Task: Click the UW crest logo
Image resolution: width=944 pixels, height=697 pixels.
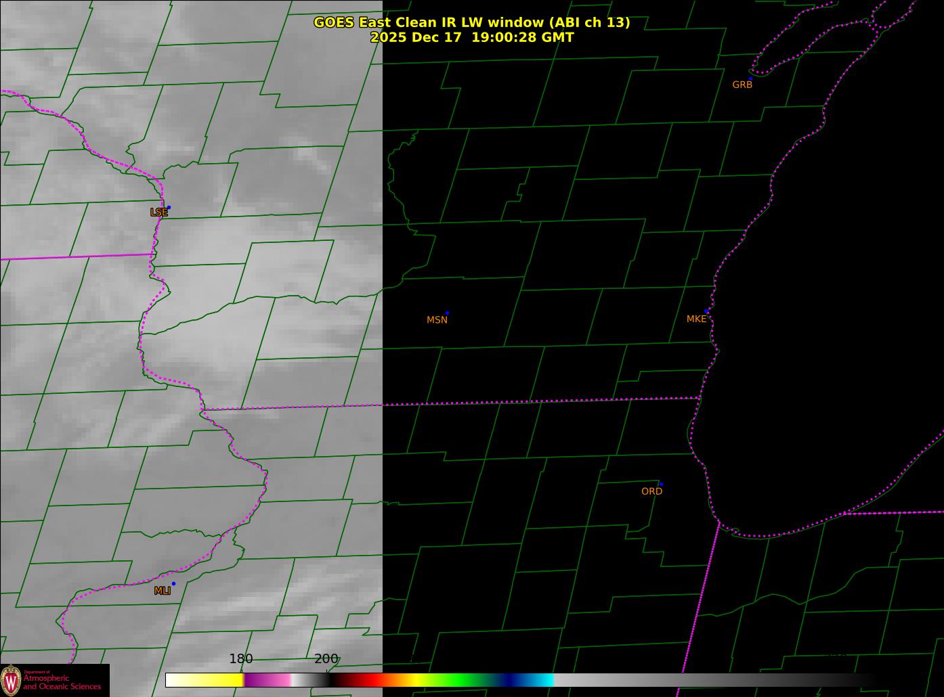Action: point(11,680)
